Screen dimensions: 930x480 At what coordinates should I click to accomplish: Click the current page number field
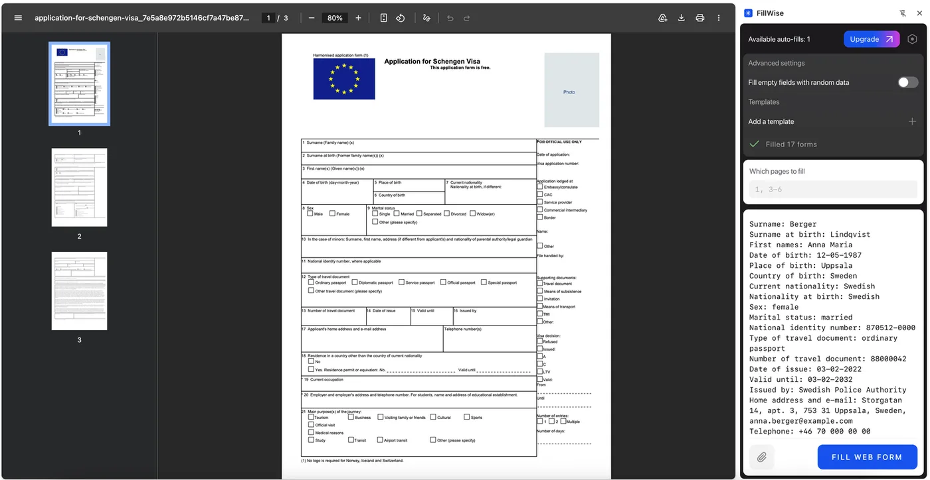268,18
